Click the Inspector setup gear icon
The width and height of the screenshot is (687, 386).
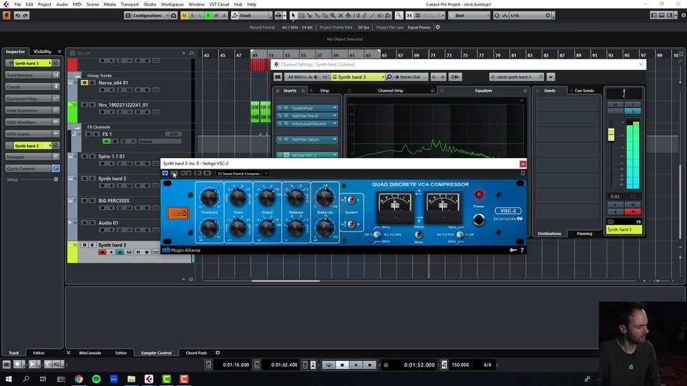56,179
